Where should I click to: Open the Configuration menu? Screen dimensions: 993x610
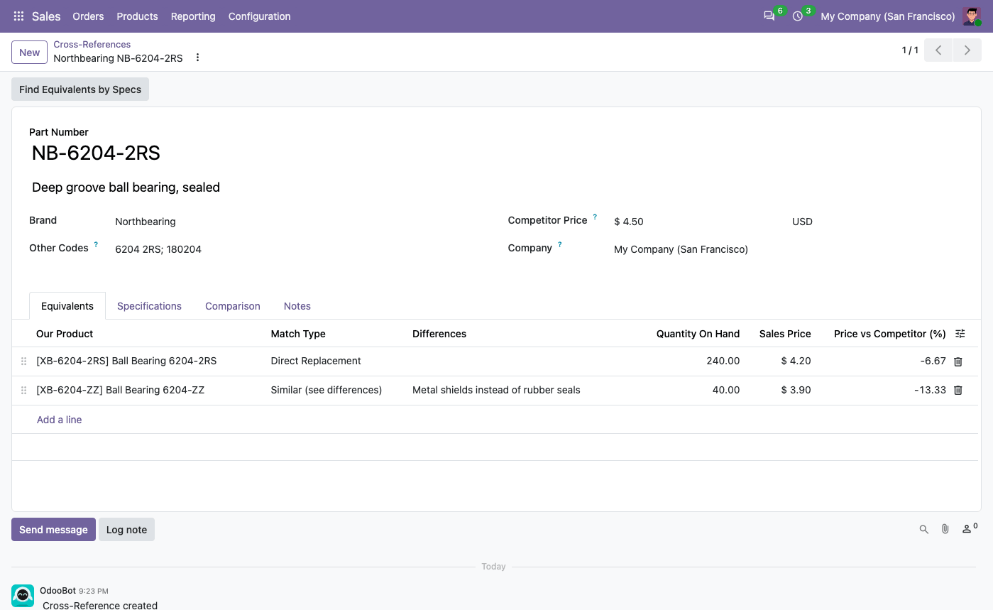click(259, 16)
